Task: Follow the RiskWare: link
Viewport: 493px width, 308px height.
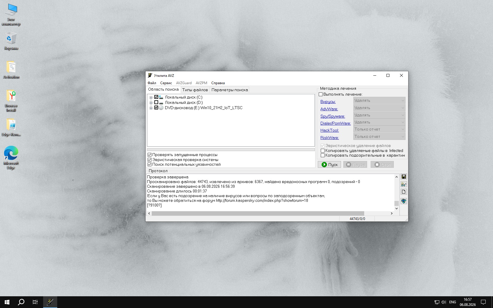Action: (x=330, y=138)
